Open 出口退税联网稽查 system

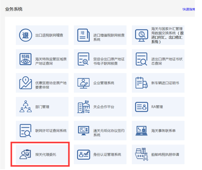point(42,35)
